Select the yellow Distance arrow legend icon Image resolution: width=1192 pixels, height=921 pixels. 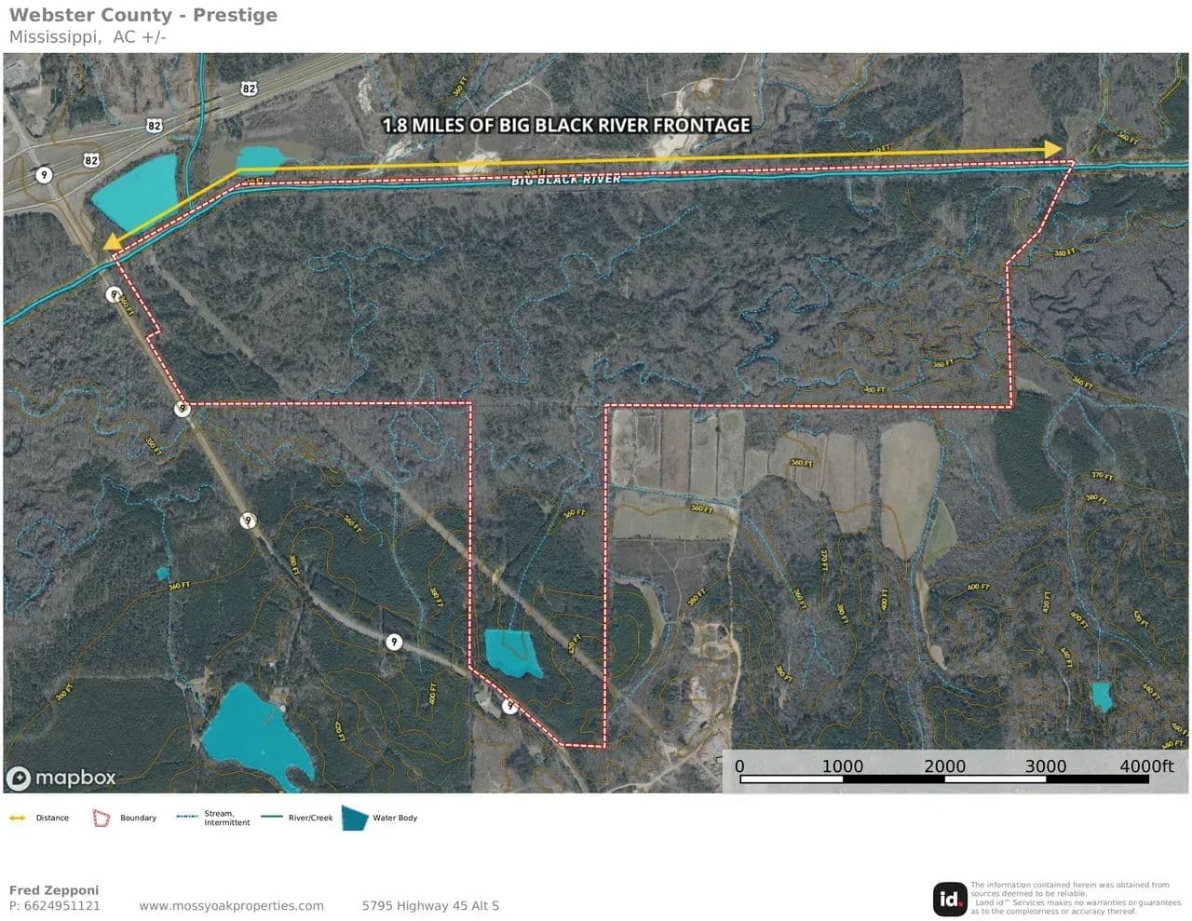17,819
